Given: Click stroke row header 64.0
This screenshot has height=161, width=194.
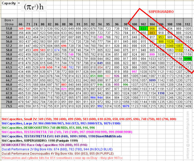Looking at the screenshot, I should [x=9, y=76].
